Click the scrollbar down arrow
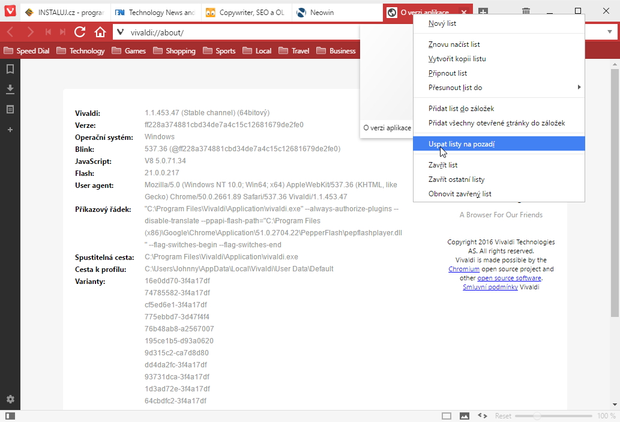Image resolution: width=620 pixels, height=422 pixels. 615,405
